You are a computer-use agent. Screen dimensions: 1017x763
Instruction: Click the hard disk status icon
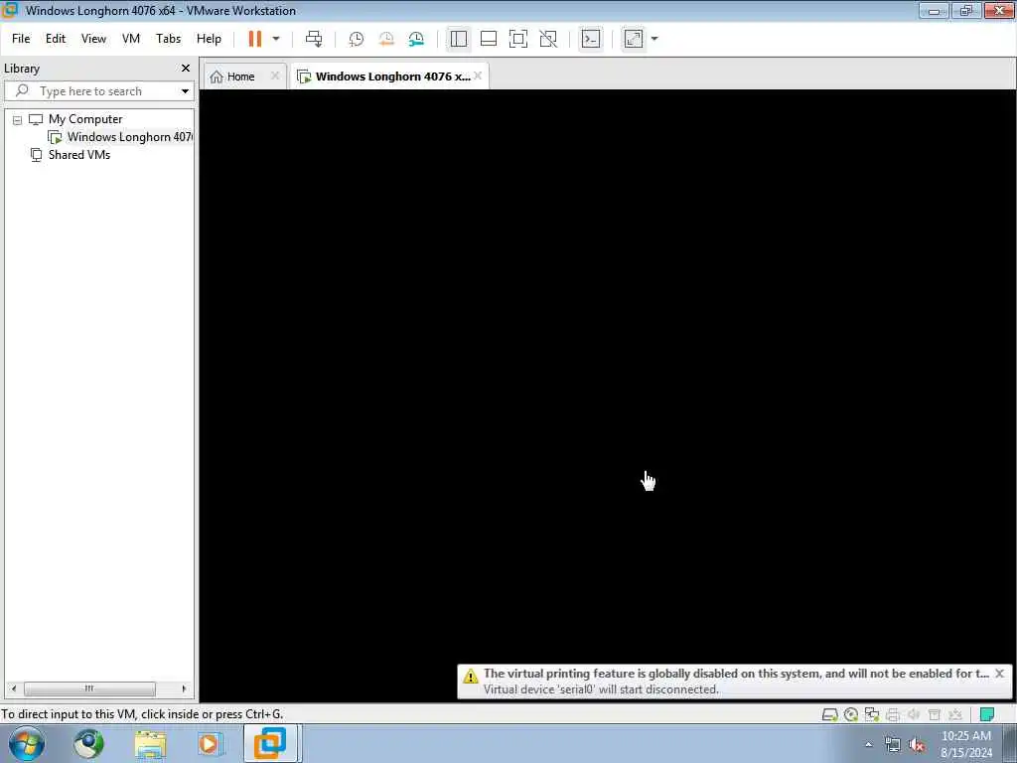coord(829,714)
